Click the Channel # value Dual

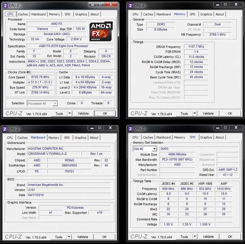(217, 25)
